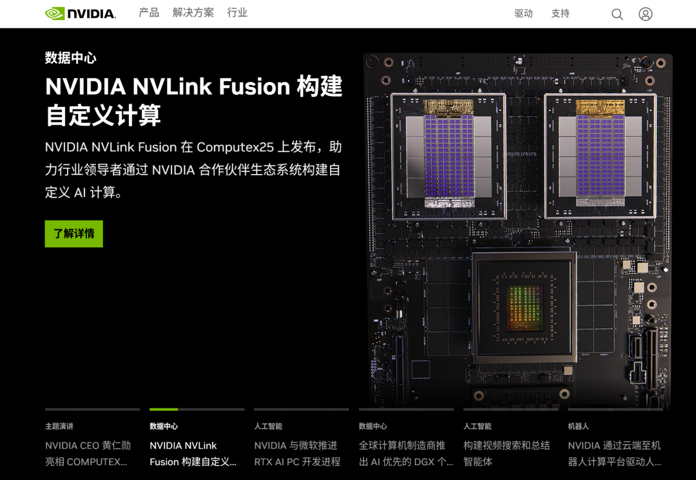The image size is (696, 480).
Task: Click the progress bar above 机器人
Action: (x=615, y=409)
